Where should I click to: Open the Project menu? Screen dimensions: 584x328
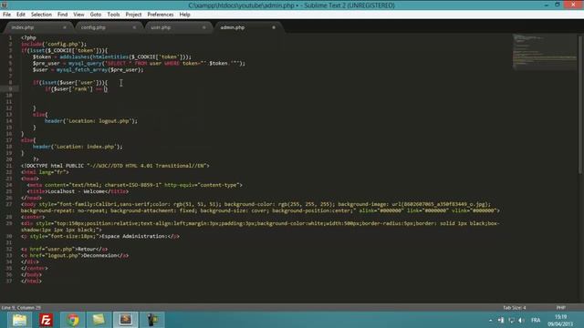coord(133,15)
